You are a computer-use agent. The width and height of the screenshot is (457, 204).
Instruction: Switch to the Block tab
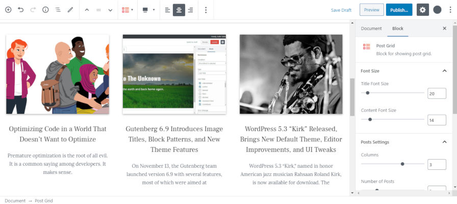(x=397, y=29)
